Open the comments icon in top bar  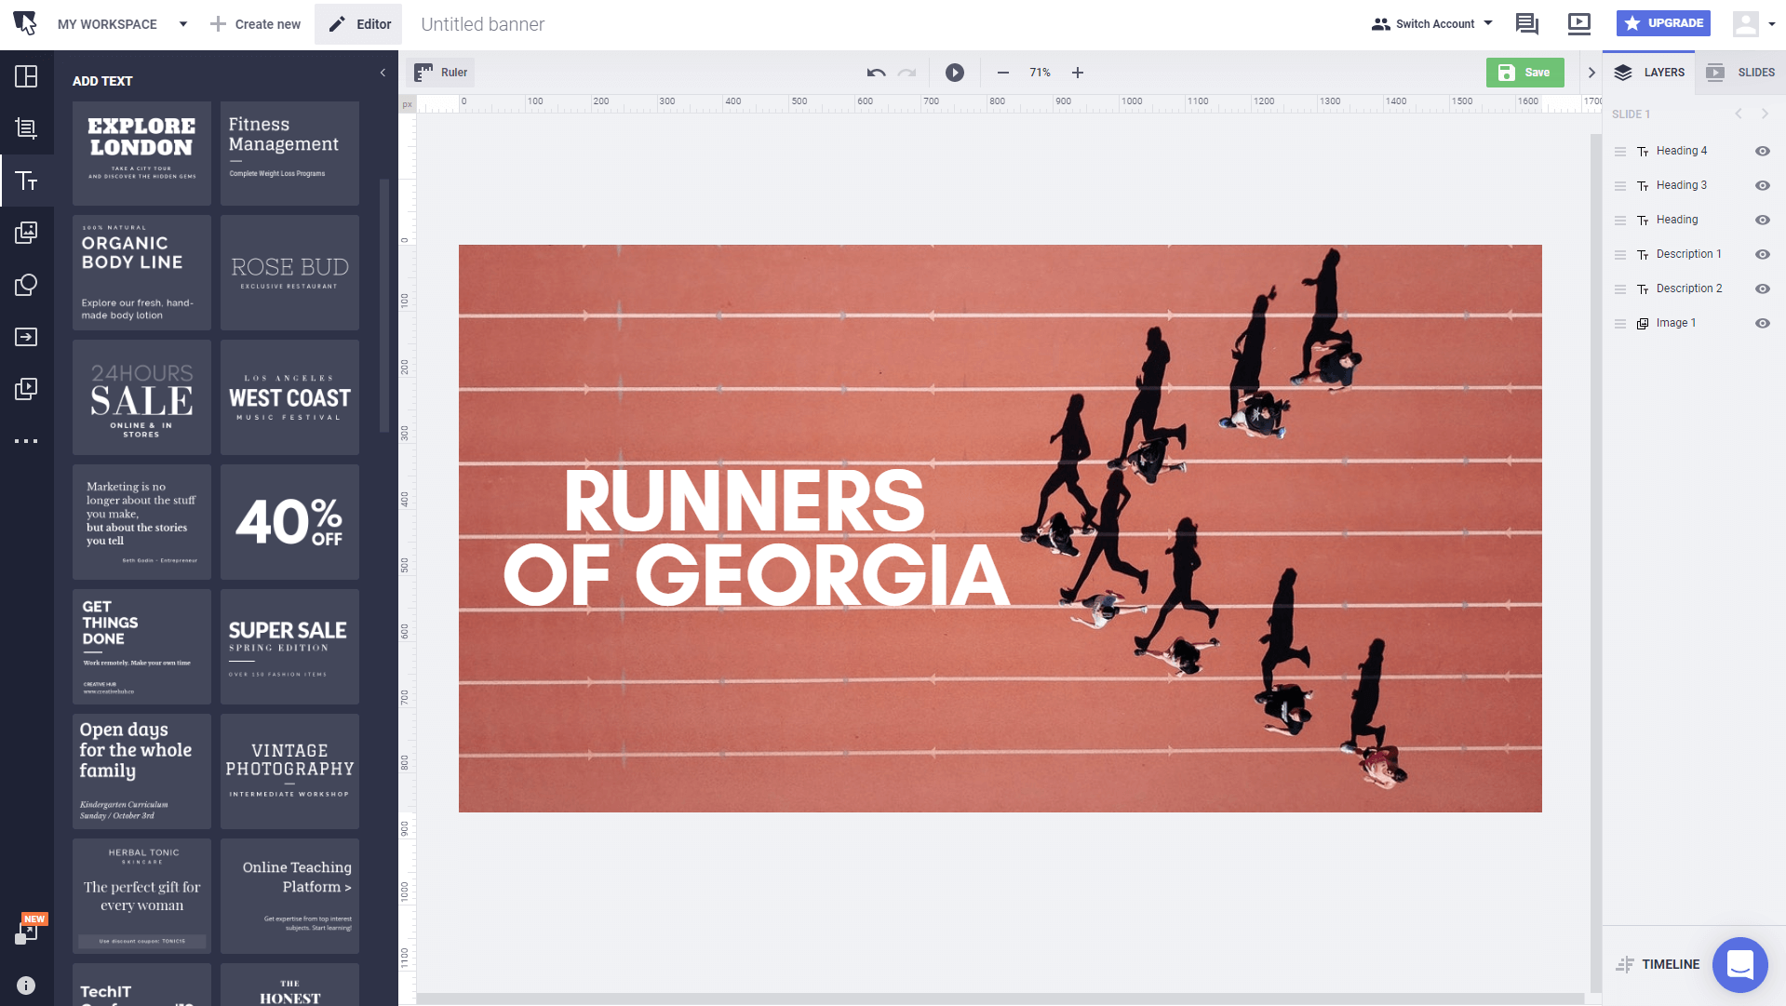(x=1527, y=24)
